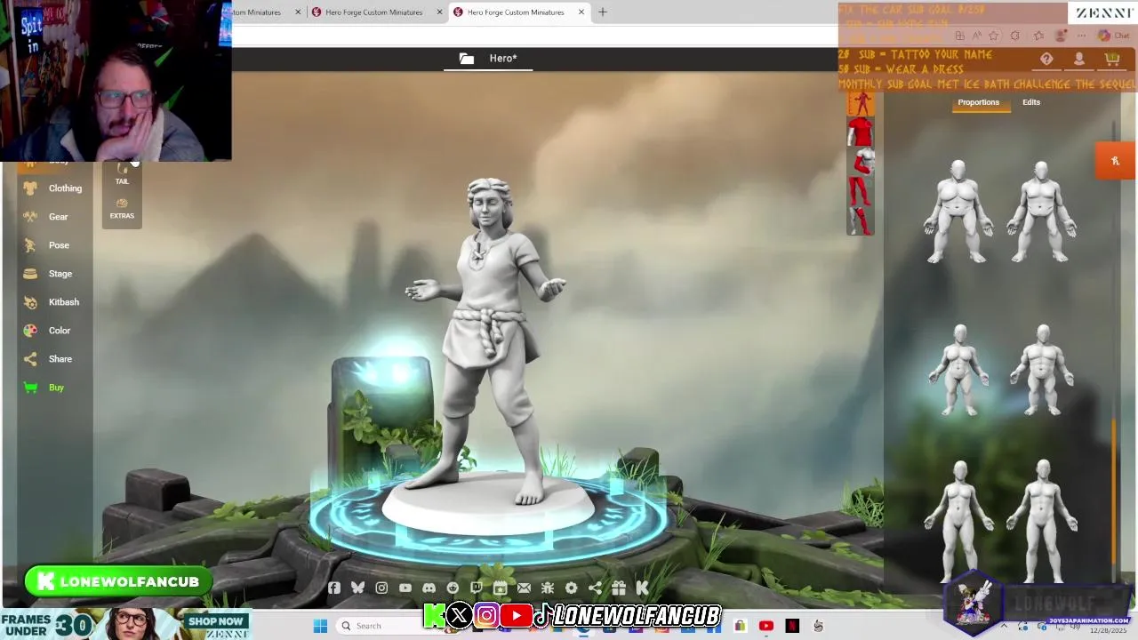Open the Hero folder icon in the top bar
The image size is (1138, 640).
pos(467,59)
